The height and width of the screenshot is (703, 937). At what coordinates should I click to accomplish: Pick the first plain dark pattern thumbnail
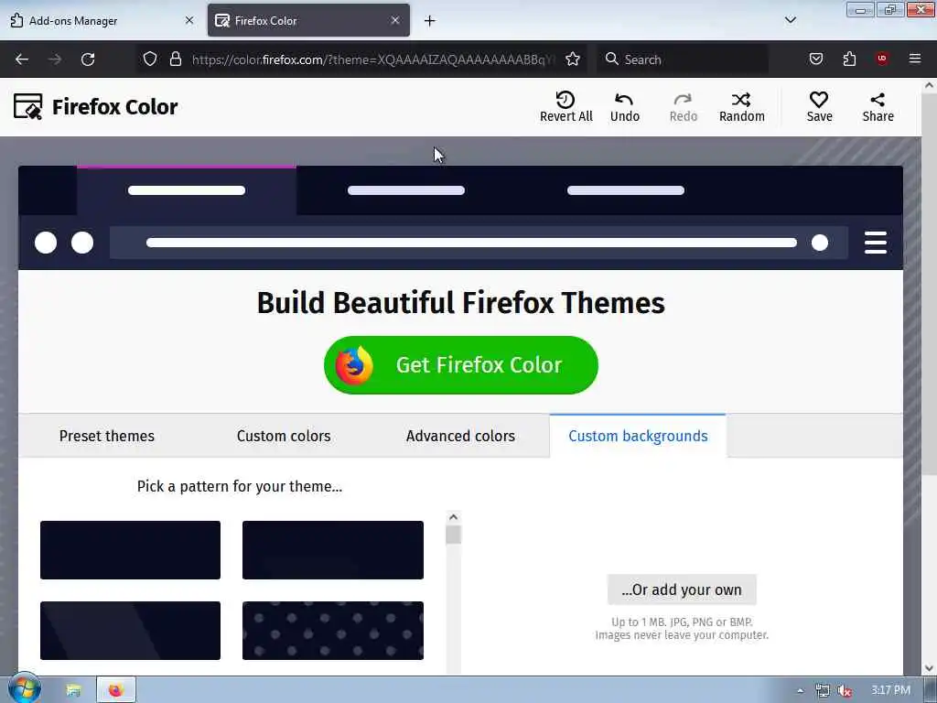[x=130, y=550]
